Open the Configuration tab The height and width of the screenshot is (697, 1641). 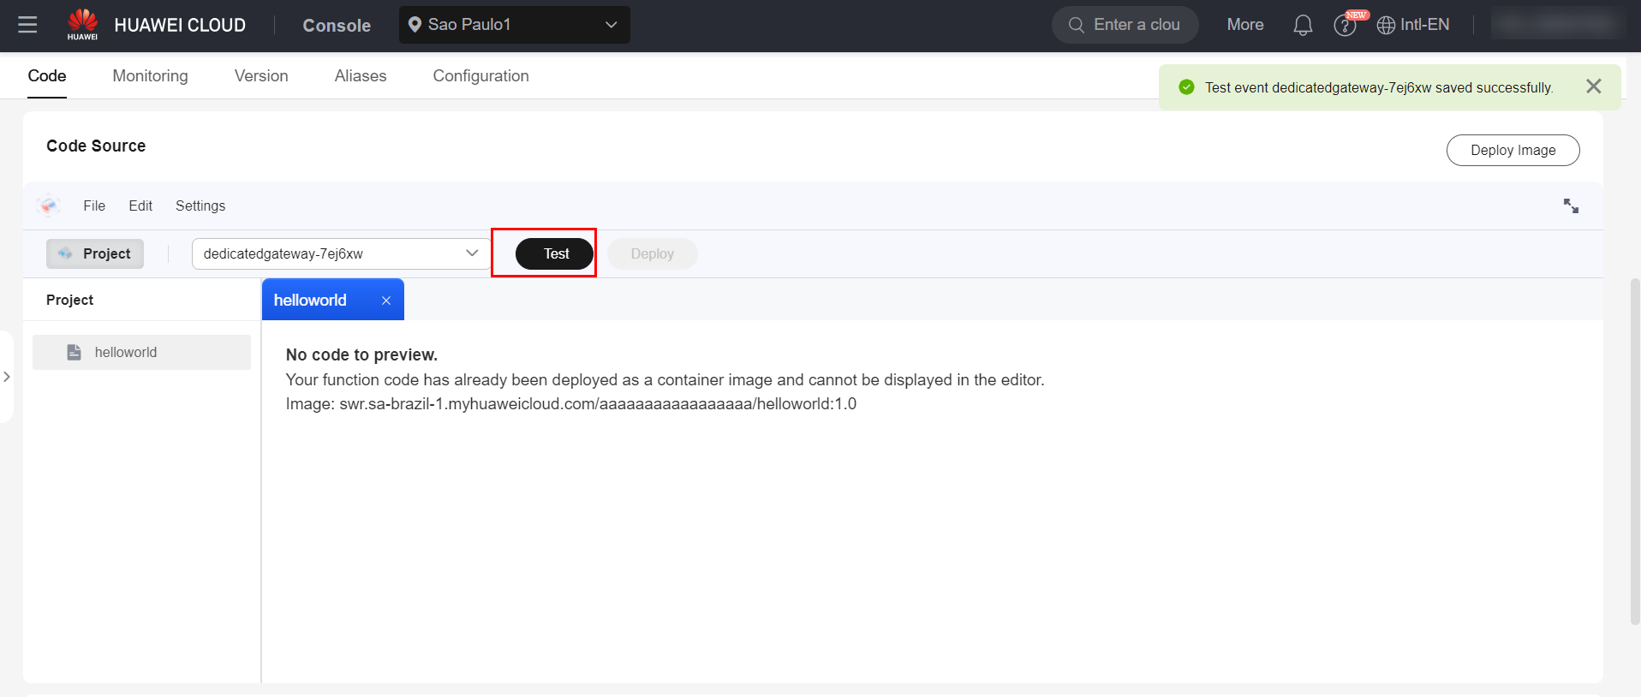click(480, 76)
